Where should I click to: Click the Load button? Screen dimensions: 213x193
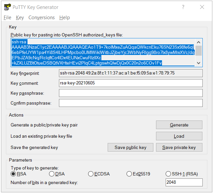click(x=179, y=136)
